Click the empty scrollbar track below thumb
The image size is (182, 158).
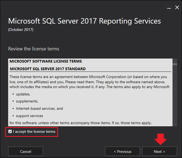pos(175,94)
